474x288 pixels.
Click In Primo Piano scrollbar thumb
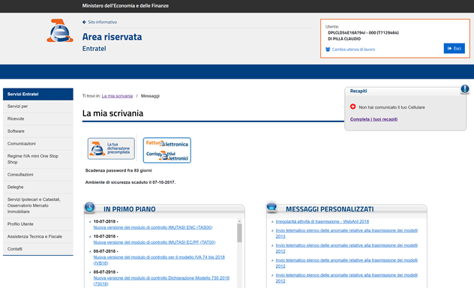(x=239, y=233)
